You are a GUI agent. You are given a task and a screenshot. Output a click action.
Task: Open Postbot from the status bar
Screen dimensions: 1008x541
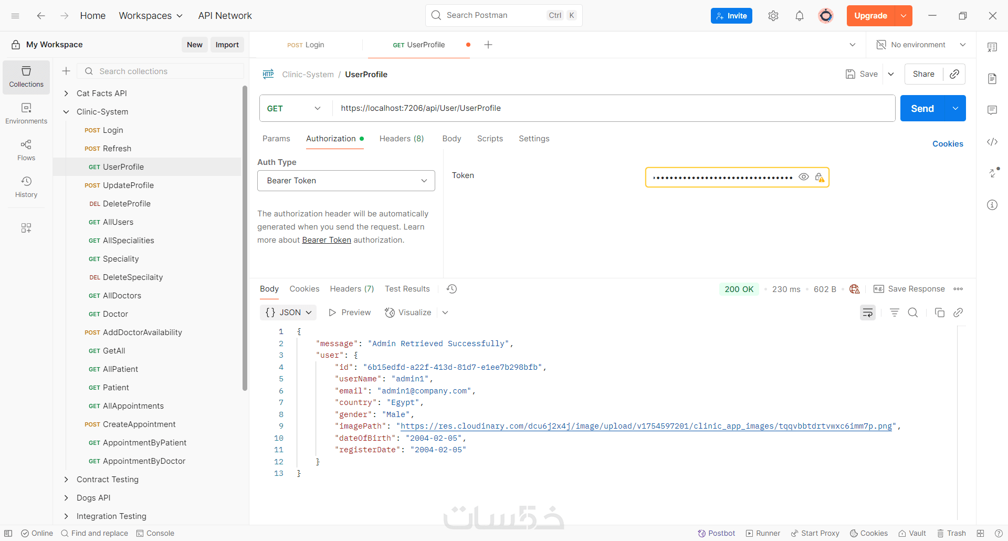pyautogui.click(x=716, y=533)
